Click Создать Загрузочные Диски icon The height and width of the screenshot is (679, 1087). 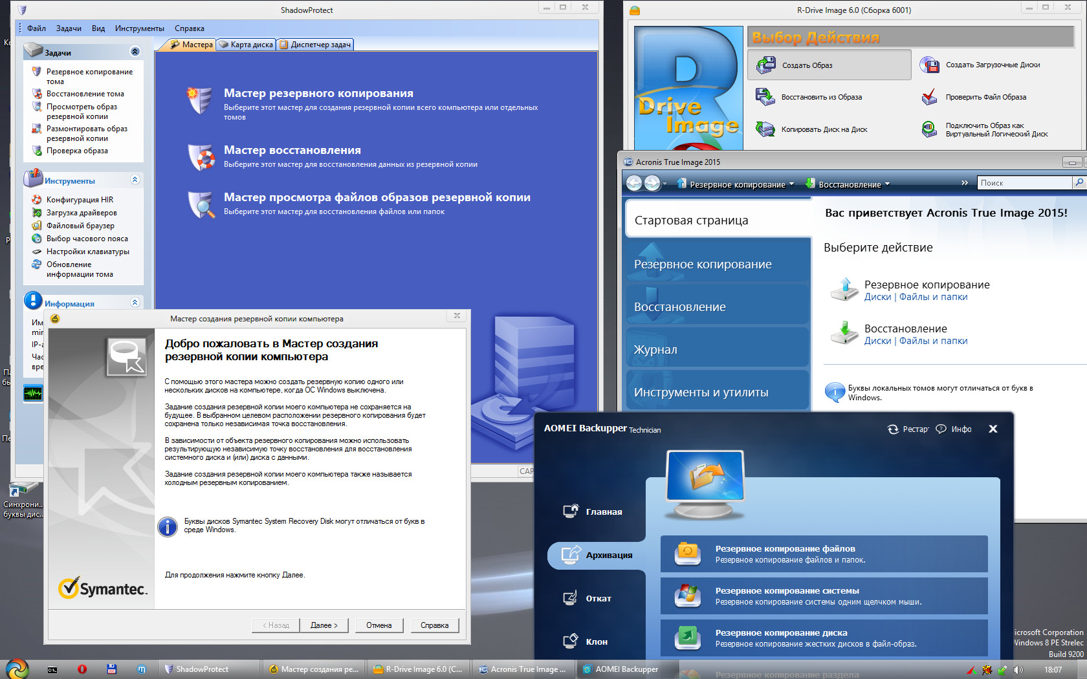(930, 65)
